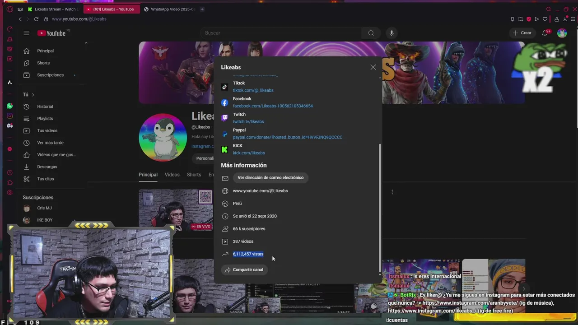Open Opera sidebar extensions cube icon
This screenshot has height=325, width=578.
point(9,183)
